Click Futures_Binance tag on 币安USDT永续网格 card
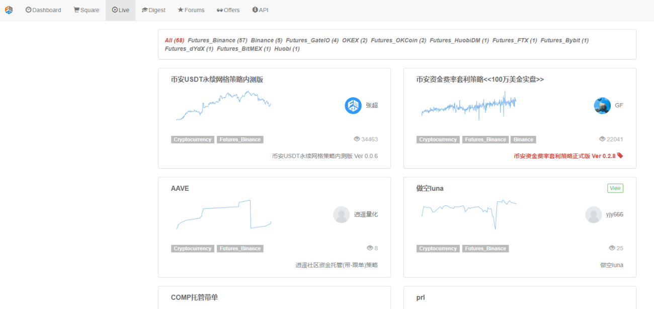The height and width of the screenshot is (309, 654). tap(240, 139)
